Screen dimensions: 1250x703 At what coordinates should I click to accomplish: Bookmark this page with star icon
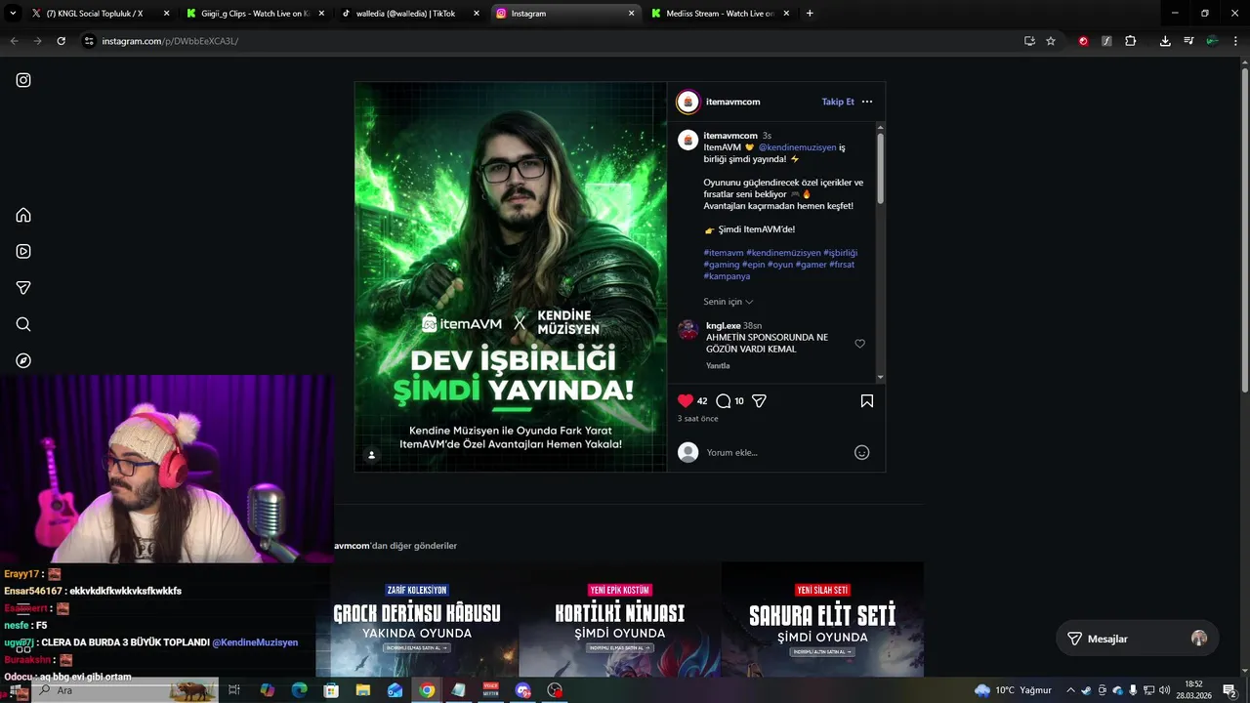(x=1051, y=41)
